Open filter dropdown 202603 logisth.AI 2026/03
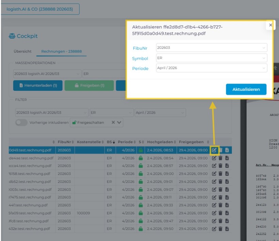The height and width of the screenshot is (241, 279). (x=52, y=112)
